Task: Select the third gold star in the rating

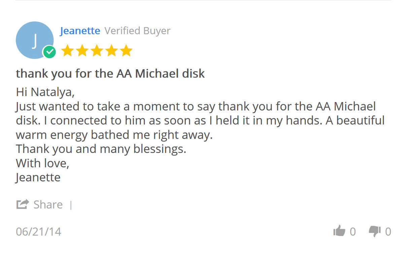Action: tap(97, 51)
